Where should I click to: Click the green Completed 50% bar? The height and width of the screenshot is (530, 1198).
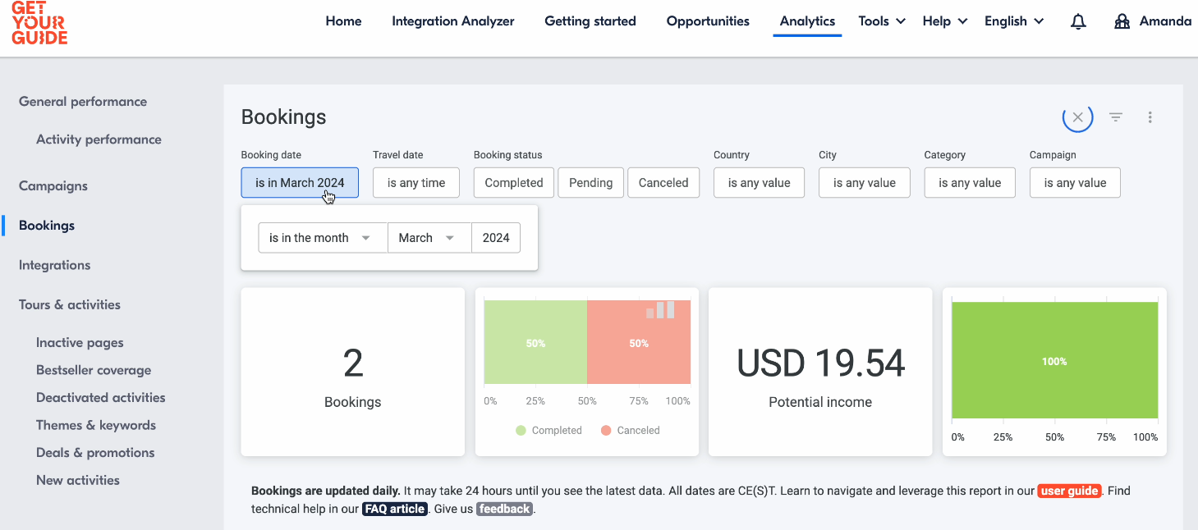pos(535,343)
